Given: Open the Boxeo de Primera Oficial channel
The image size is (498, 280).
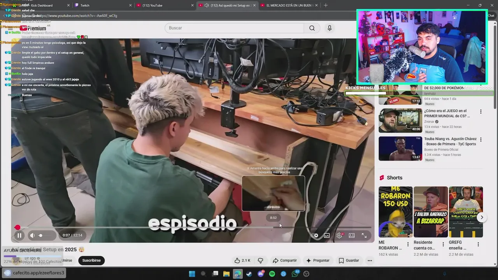Looking at the screenshot, I should click(441, 150).
